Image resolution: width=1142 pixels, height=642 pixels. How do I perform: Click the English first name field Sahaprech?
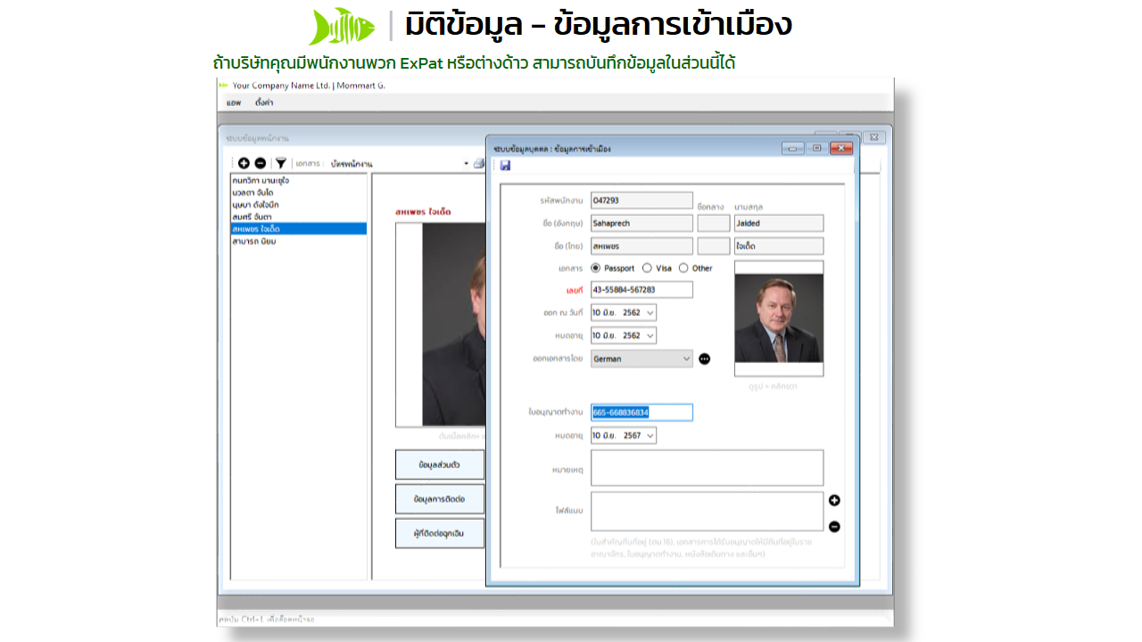[641, 223]
